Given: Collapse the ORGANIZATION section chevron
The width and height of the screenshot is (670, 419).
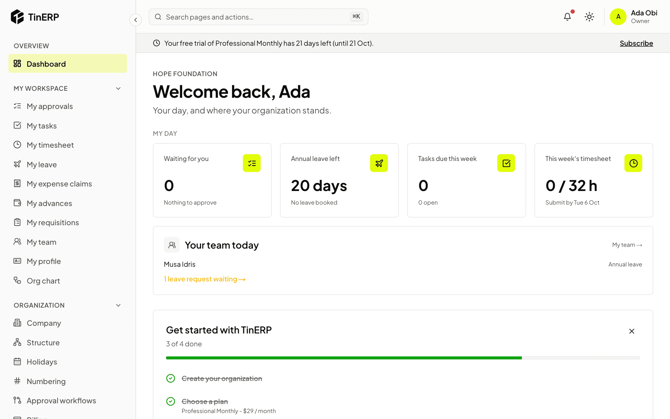Looking at the screenshot, I should point(118,305).
